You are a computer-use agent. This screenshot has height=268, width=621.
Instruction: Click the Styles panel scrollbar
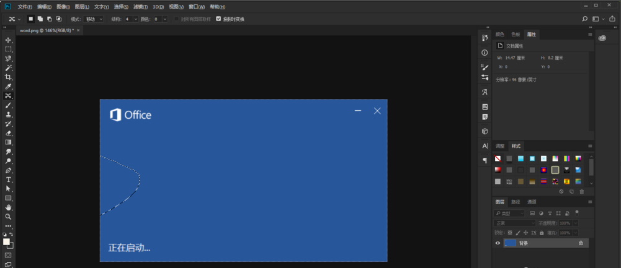[591, 167]
